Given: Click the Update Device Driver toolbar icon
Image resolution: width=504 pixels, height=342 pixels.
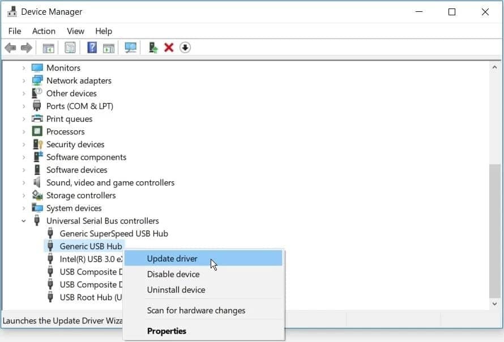Looking at the screenshot, I should coord(152,48).
